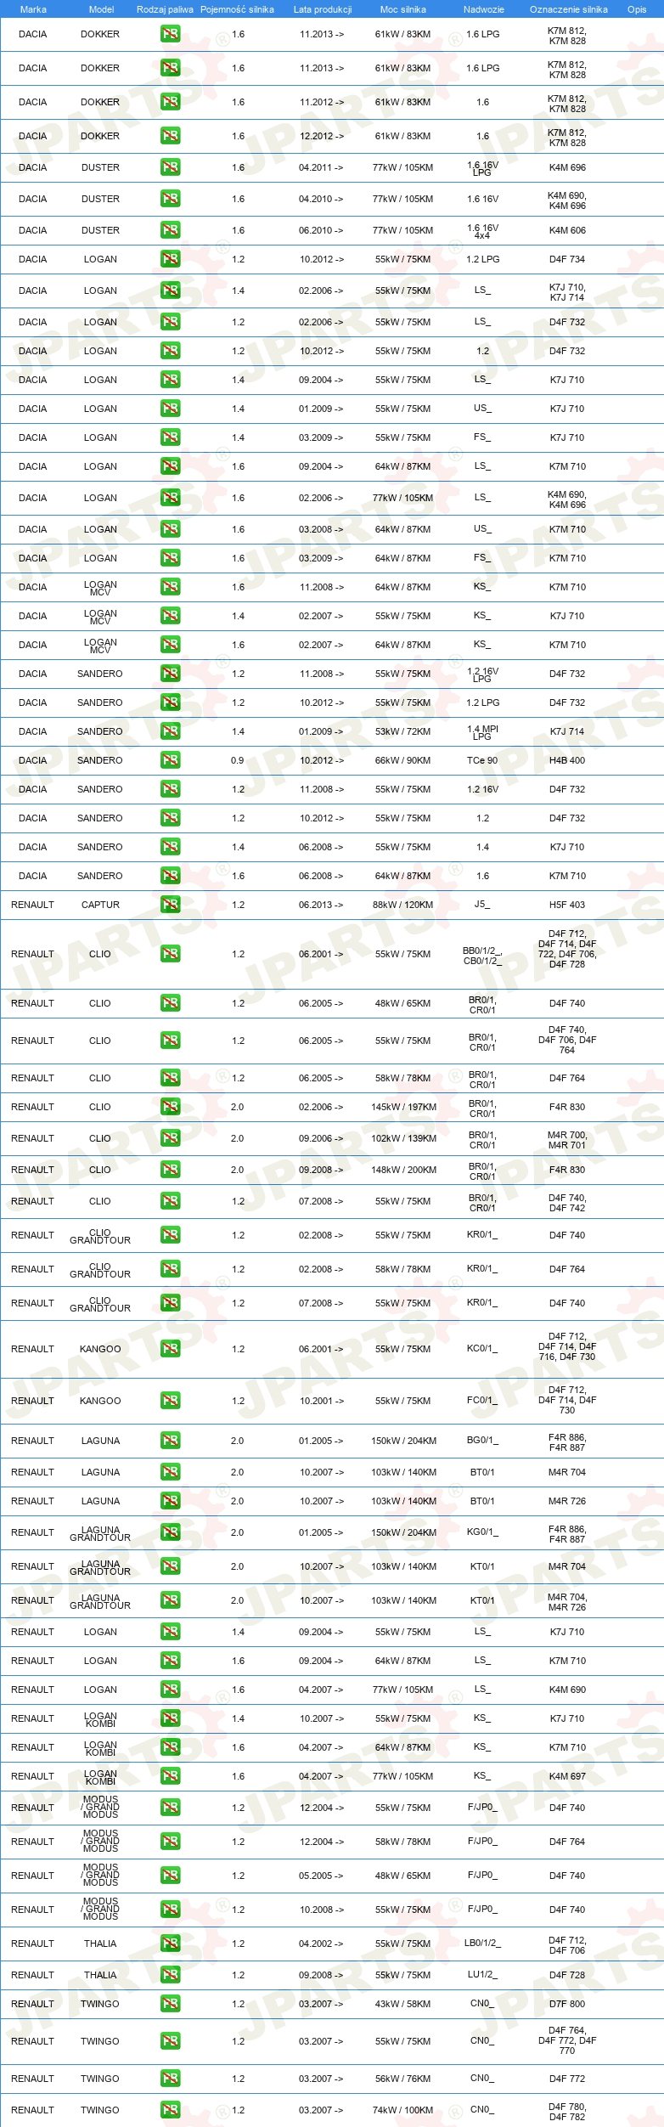Select engine code H5F 403 cell
Viewport: 664px width, 2127px height.
(567, 905)
